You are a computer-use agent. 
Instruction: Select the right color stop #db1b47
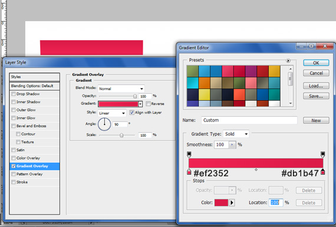(322, 172)
